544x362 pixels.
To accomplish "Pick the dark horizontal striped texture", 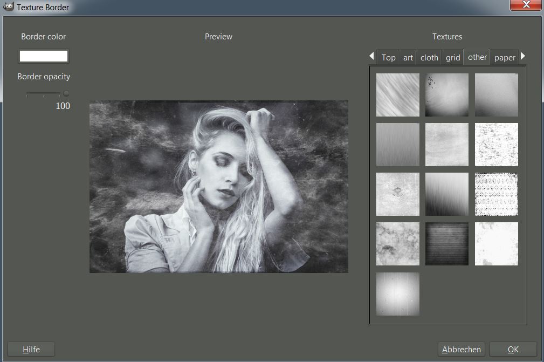I will point(447,244).
